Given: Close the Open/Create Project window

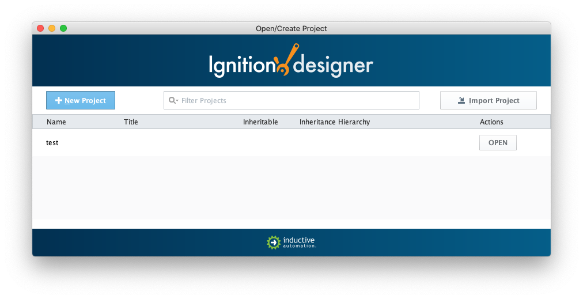Looking at the screenshot, I should click(40, 28).
